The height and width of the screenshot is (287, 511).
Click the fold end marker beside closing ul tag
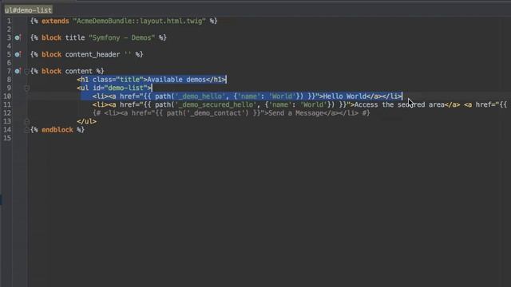pyautogui.click(x=26, y=121)
